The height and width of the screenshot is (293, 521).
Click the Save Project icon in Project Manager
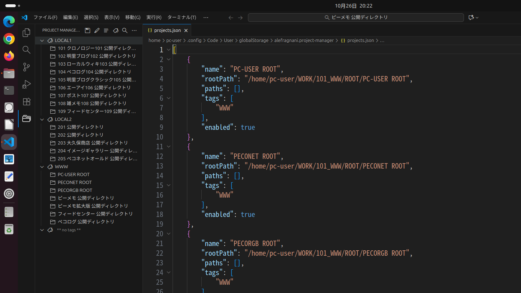click(x=88, y=30)
